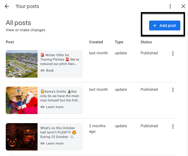
Task: Click the Add post button
Action: tap(164, 25)
